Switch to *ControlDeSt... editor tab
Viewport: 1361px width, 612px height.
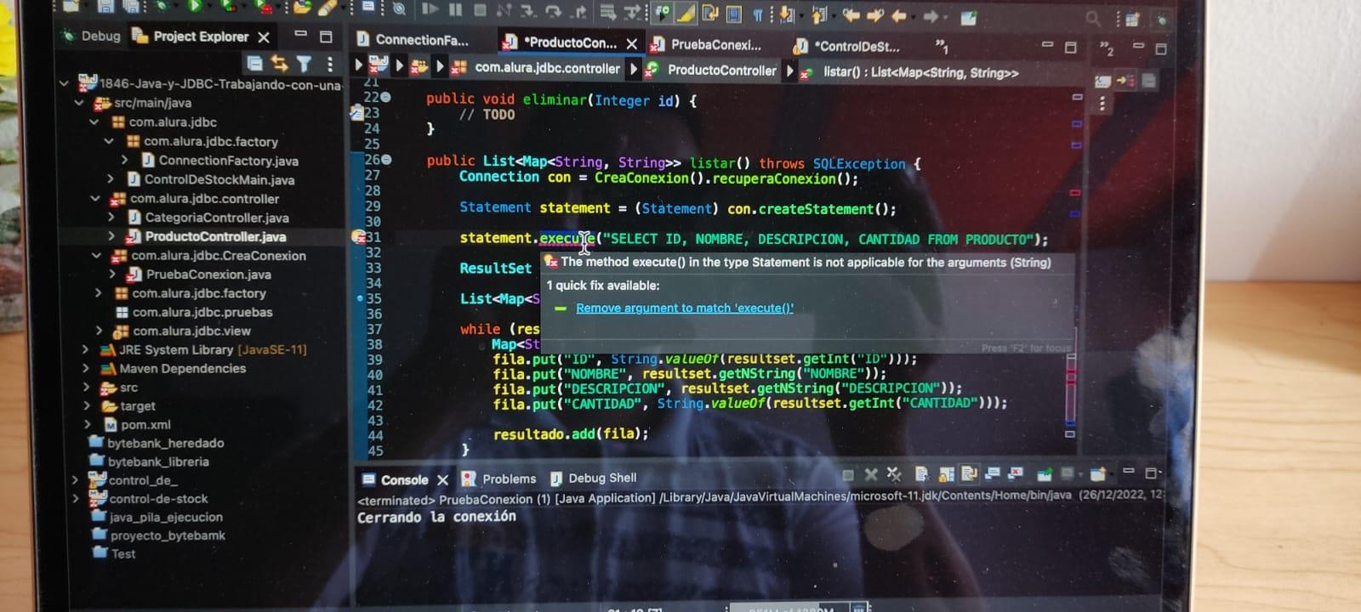[847, 46]
